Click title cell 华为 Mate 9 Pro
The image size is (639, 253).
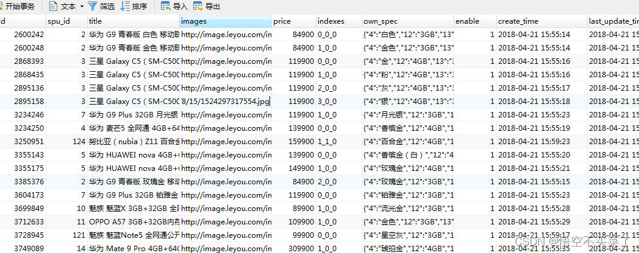pyautogui.click(x=134, y=248)
